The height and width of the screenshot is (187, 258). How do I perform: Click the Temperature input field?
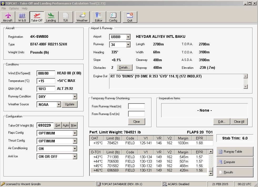pyautogui.click(x=46, y=81)
